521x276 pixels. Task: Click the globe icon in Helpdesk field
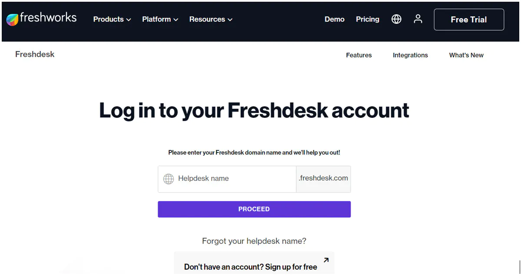tap(168, 179)
